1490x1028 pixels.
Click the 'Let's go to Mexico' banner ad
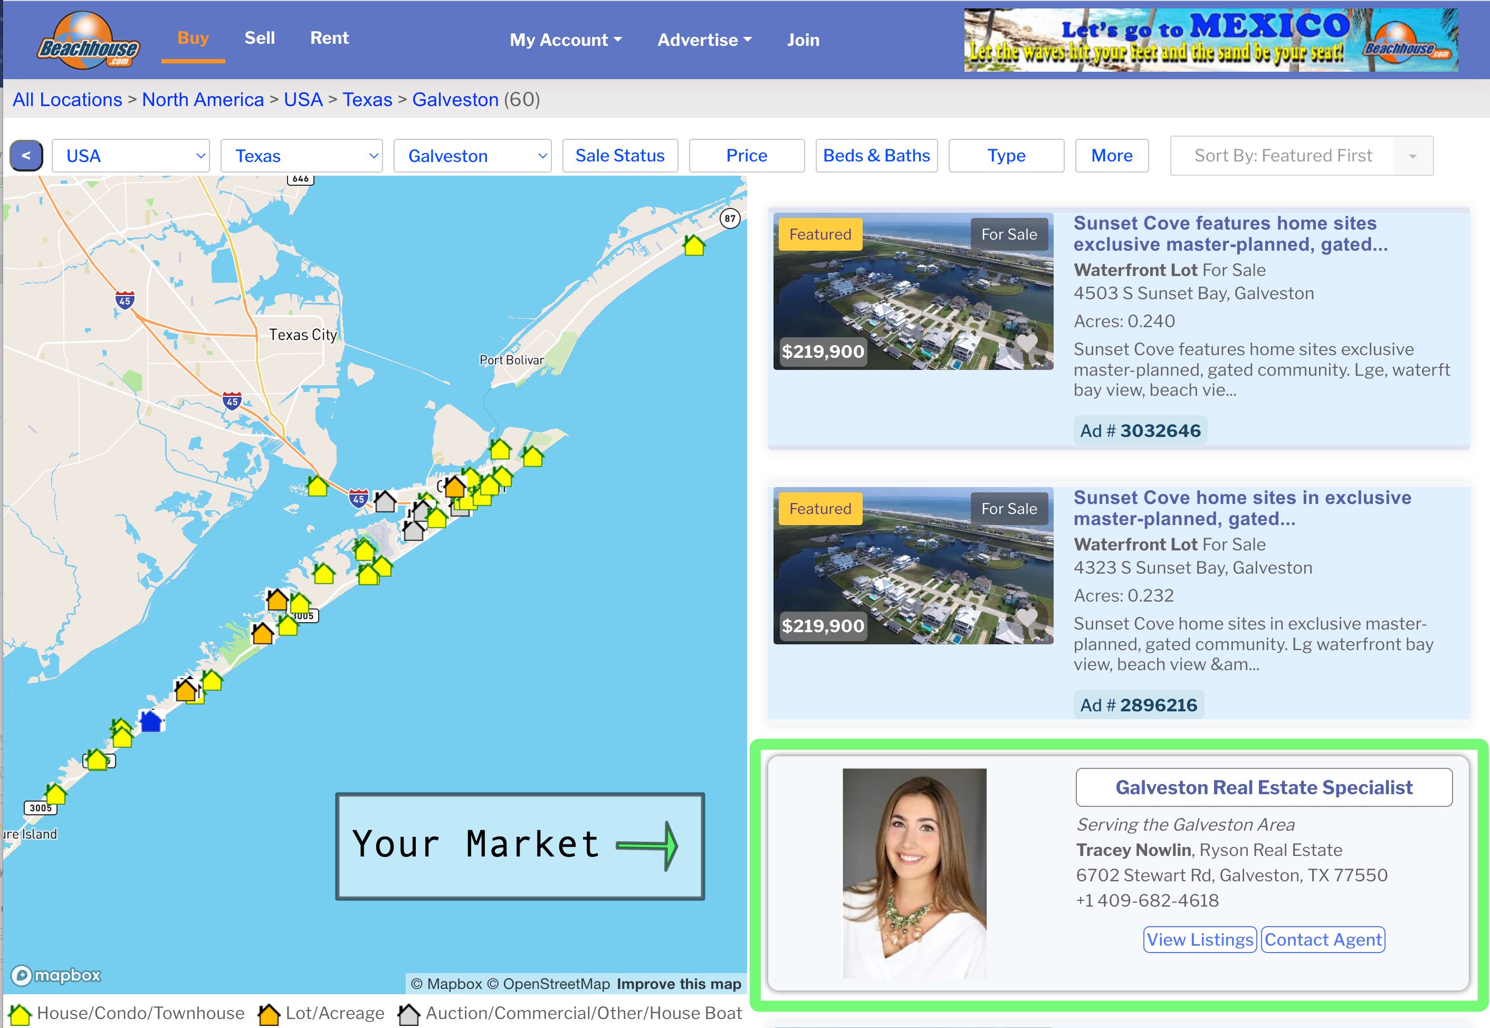click(1210, 40)
